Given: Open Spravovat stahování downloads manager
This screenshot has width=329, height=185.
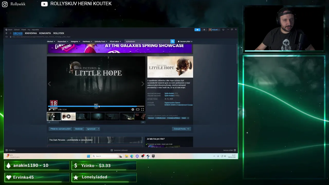Looking at the screenshot, I should coord(119,150).
